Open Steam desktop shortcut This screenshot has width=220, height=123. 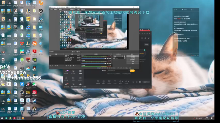34,101
